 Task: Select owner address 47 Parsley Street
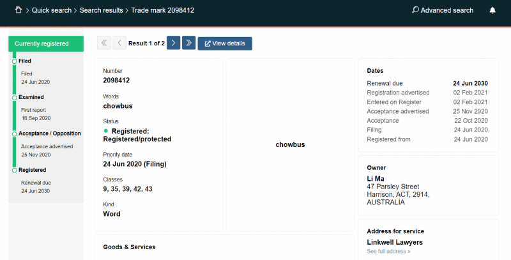[393, 187]
